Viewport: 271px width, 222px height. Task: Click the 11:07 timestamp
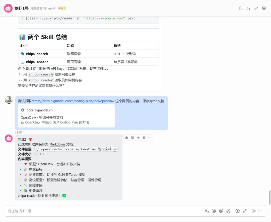(x=19, y=132)
